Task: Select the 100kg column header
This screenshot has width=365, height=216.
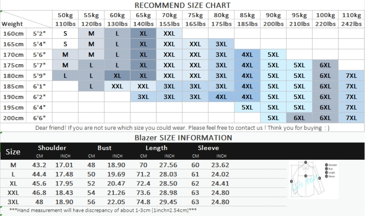Action: point(325,15)
